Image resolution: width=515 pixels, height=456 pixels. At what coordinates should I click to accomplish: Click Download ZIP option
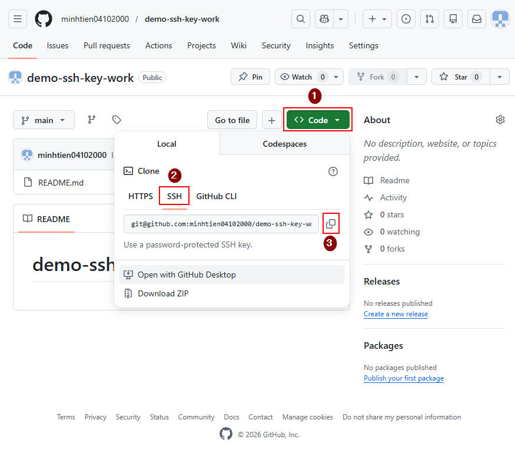point(163,293)
